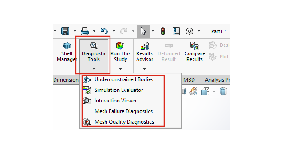Select Mesh Failure Diagnostics
The width and height of the screenshot is (284, 159).
point(123,111)
